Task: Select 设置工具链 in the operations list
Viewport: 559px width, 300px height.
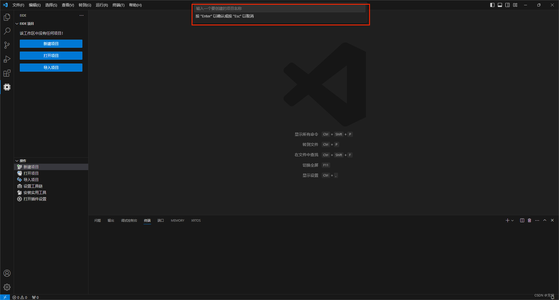Action: pyautogui.click(x=51, y=186)
